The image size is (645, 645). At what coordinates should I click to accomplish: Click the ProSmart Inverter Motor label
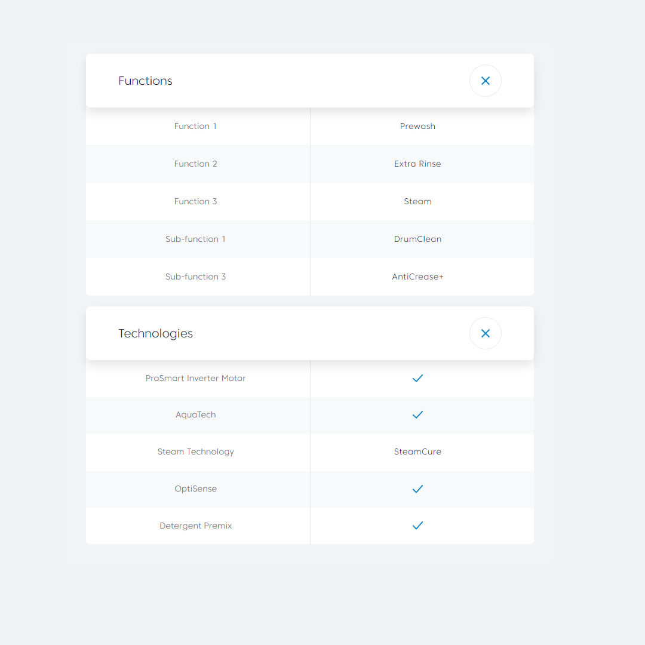195,378
